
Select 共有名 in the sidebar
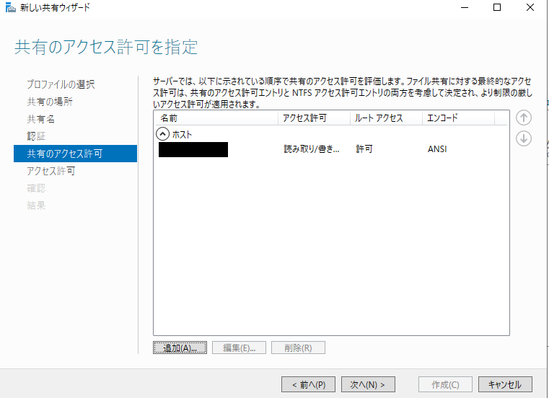click(40, 119)
